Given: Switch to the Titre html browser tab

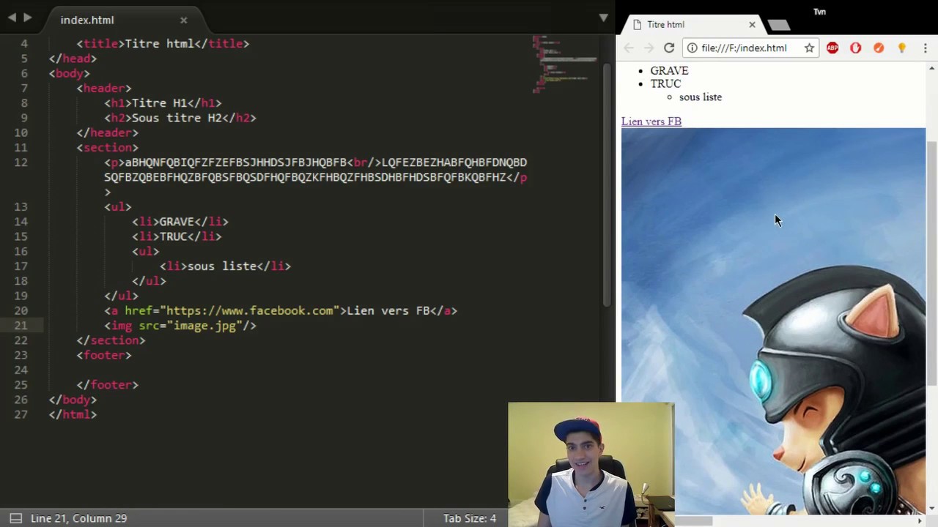Looking at the screenshot, I should click(682, 25).
